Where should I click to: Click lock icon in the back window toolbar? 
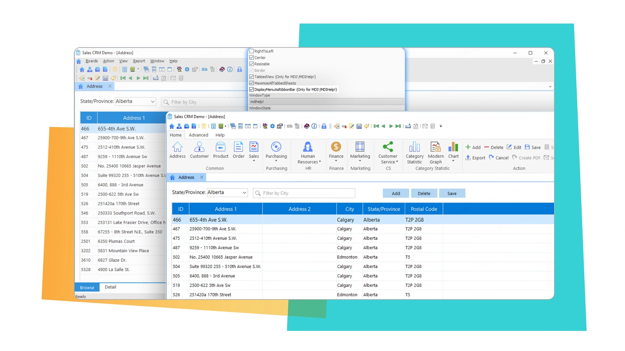[x=239, y=69]
